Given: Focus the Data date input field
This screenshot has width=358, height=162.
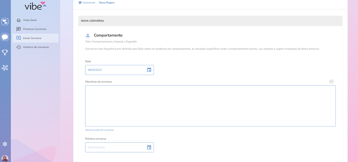Looking at the screenshot, I should pyautogui.click(x=115, y=70).
